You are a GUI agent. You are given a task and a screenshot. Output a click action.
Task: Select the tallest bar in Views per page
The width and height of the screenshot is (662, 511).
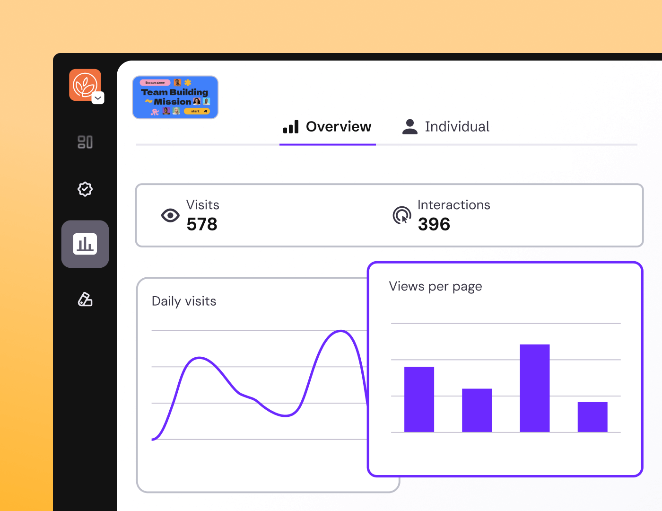(534, 388)
